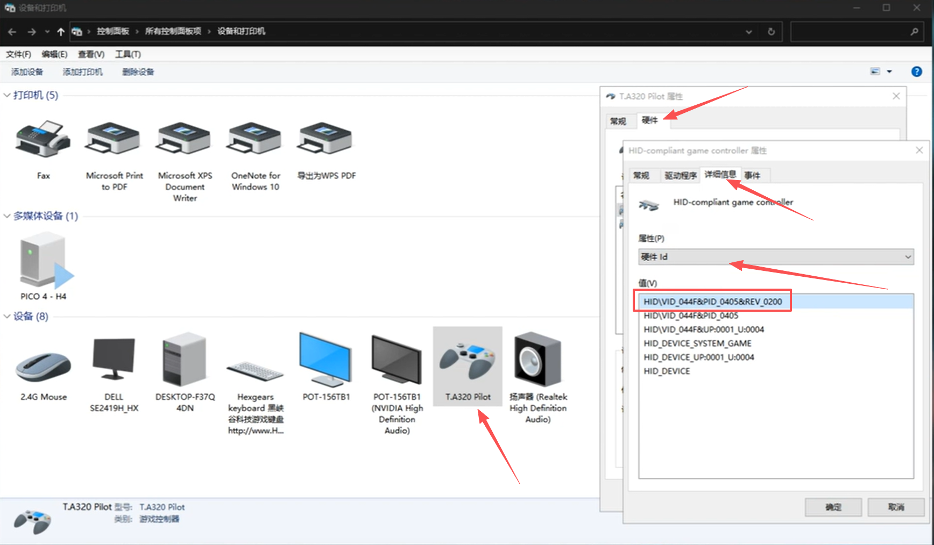Expand the address bar history dropdown
This screenshot has height=545, width=934.
coord(748,32)
